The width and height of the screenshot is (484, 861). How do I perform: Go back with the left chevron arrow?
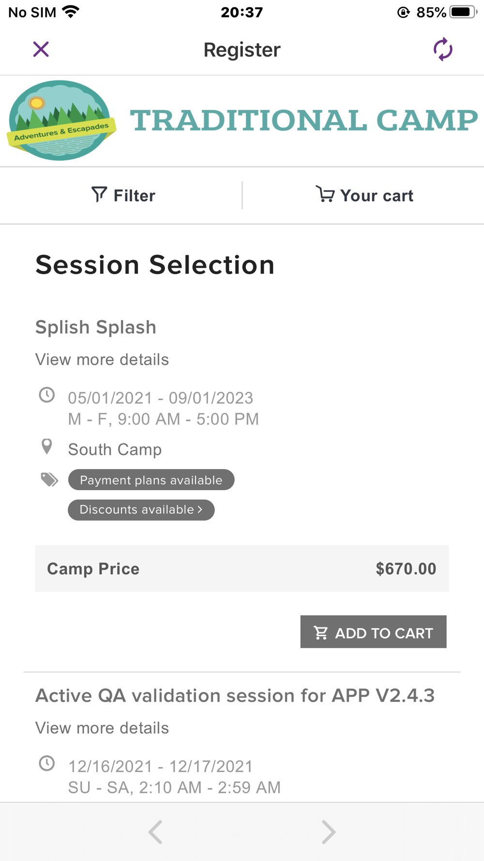[155, 832]
